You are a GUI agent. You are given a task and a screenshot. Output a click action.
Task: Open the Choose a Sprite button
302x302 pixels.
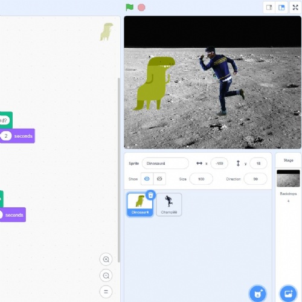(x=258, y=294)
